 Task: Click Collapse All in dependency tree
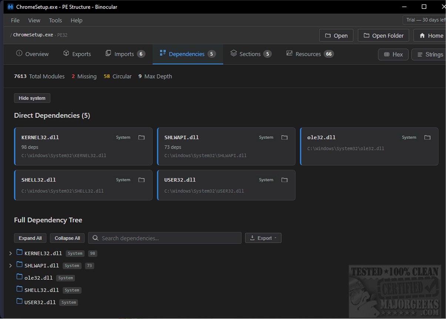click(67, 238)
